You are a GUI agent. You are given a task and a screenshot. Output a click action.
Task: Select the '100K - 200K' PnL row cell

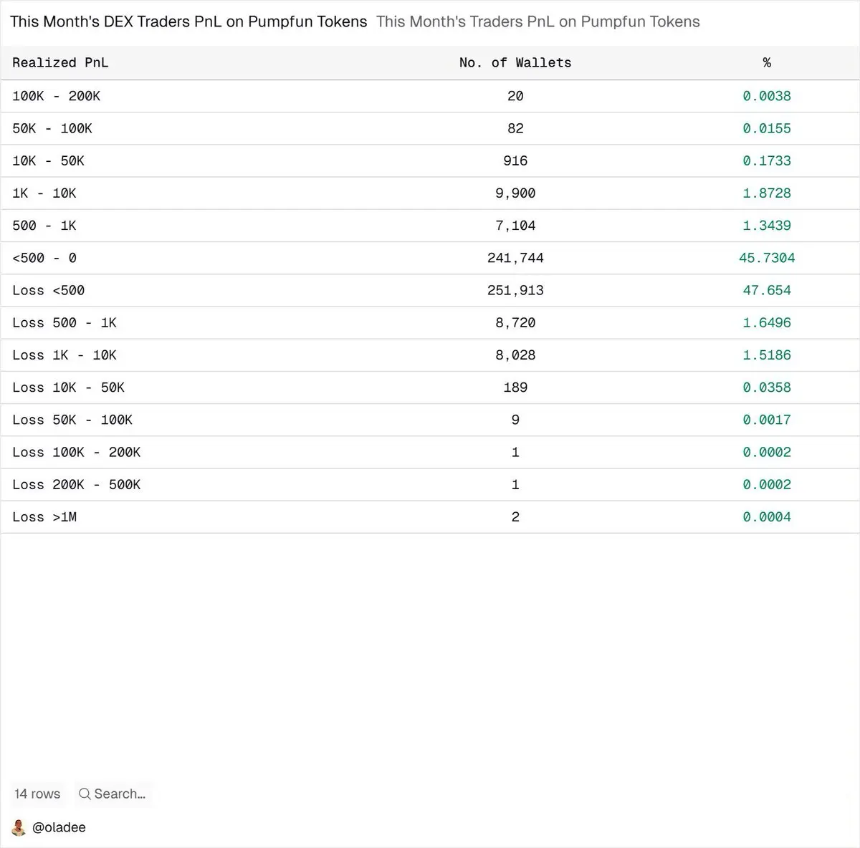(57, 96)
